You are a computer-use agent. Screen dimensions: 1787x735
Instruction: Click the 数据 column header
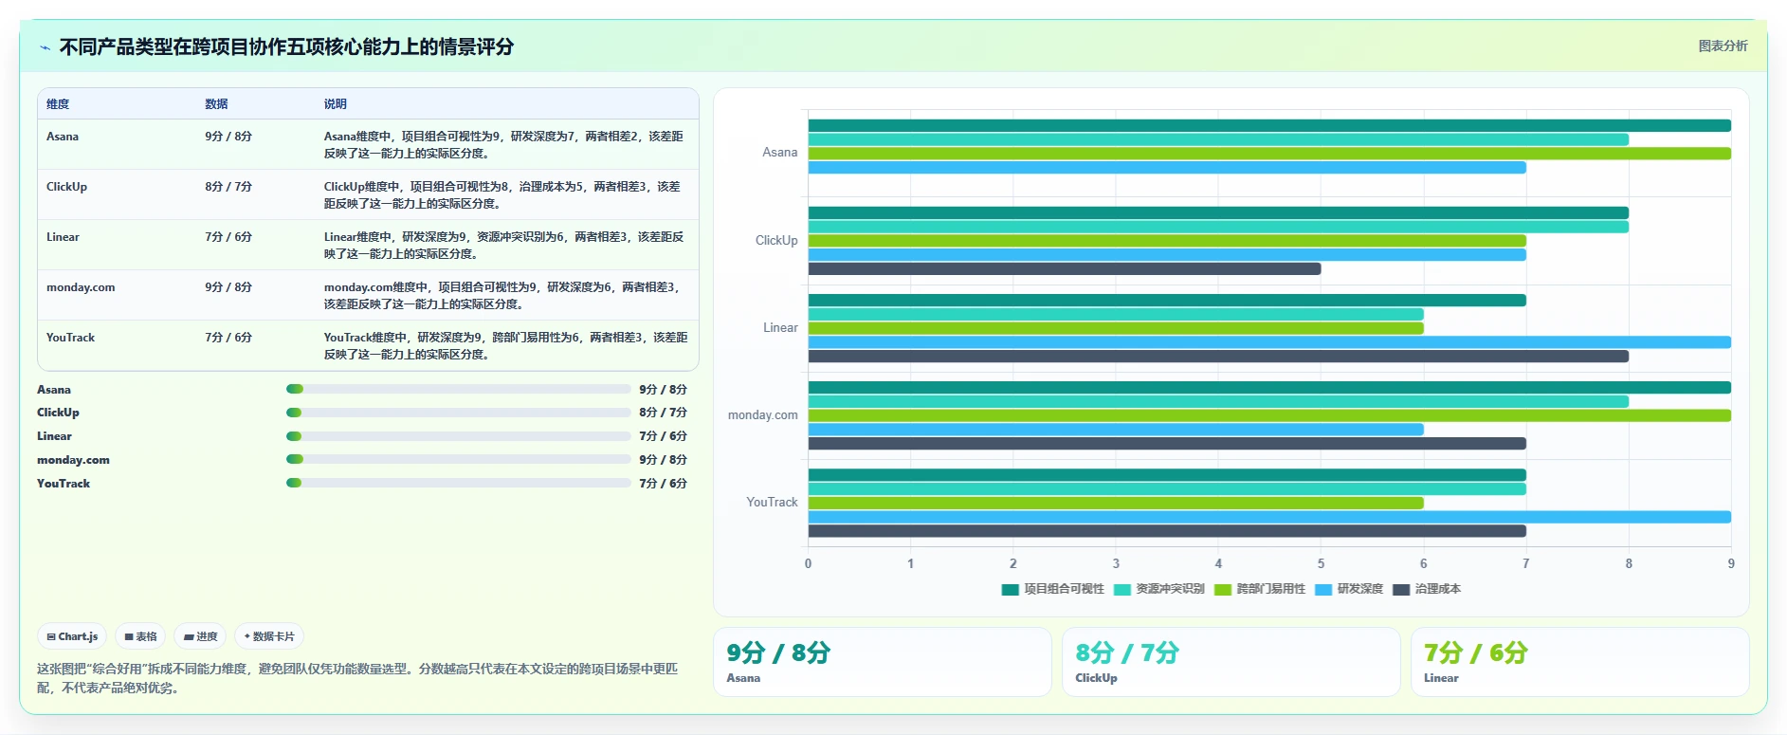point(216,104)
